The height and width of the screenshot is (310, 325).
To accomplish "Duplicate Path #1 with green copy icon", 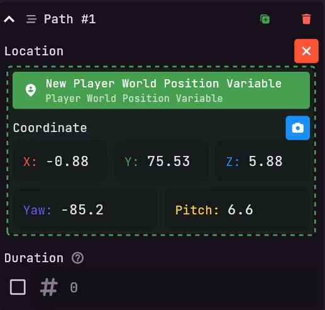I will pyautogui.click(x=265, y=19).
